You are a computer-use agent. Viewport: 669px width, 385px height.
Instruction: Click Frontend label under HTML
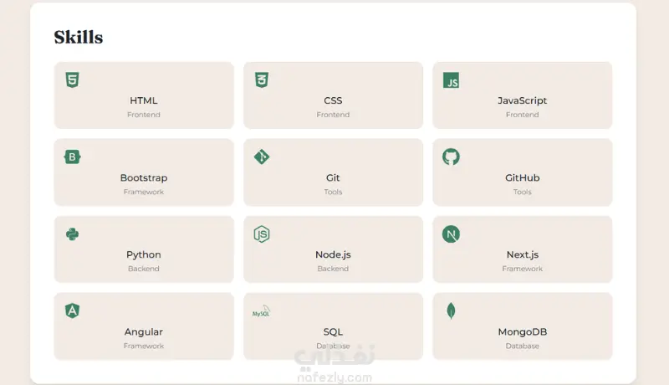point(143,115)
